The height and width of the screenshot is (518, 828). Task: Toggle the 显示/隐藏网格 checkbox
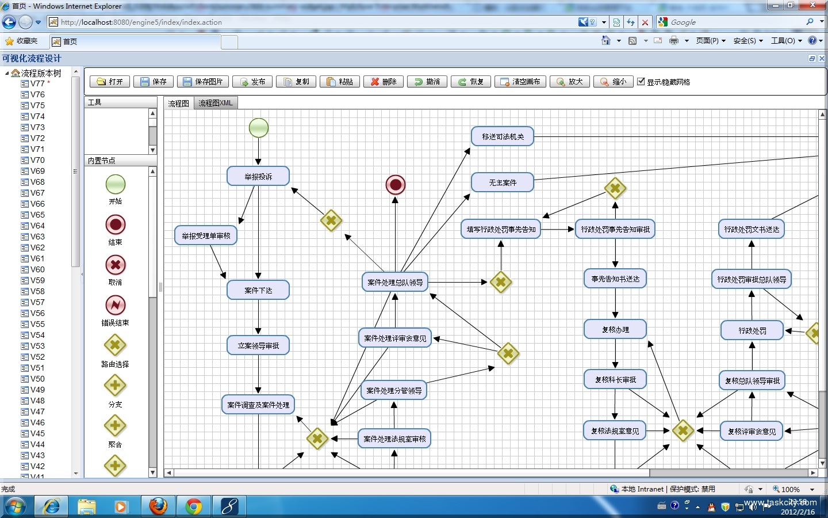tap(641, 82)
